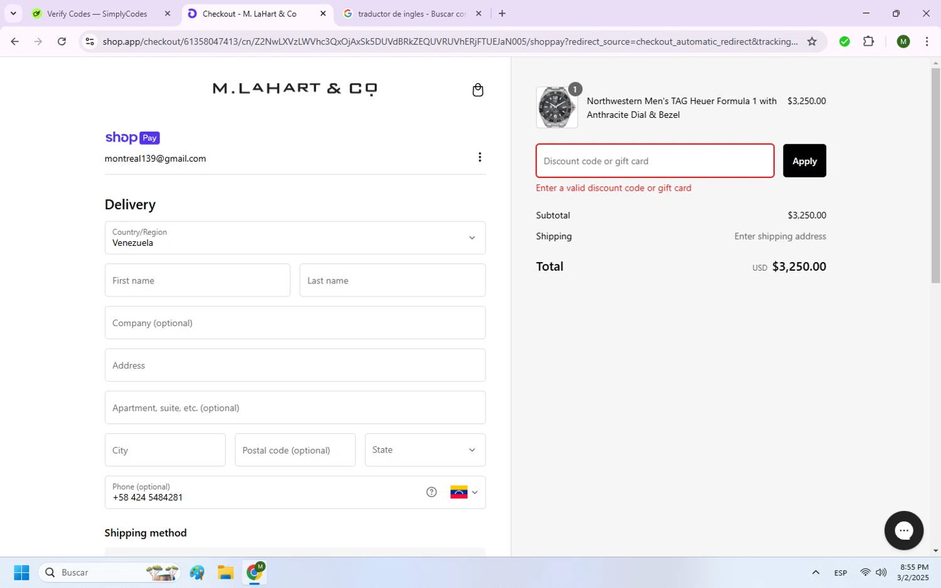Show hidden system tray icons
Screen dimensions: 941x588
pyautogui.click(x=816, y=572)
